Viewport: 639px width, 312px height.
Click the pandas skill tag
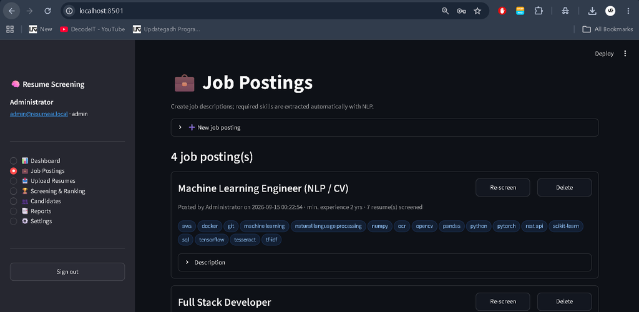click(x=451, y=226)
